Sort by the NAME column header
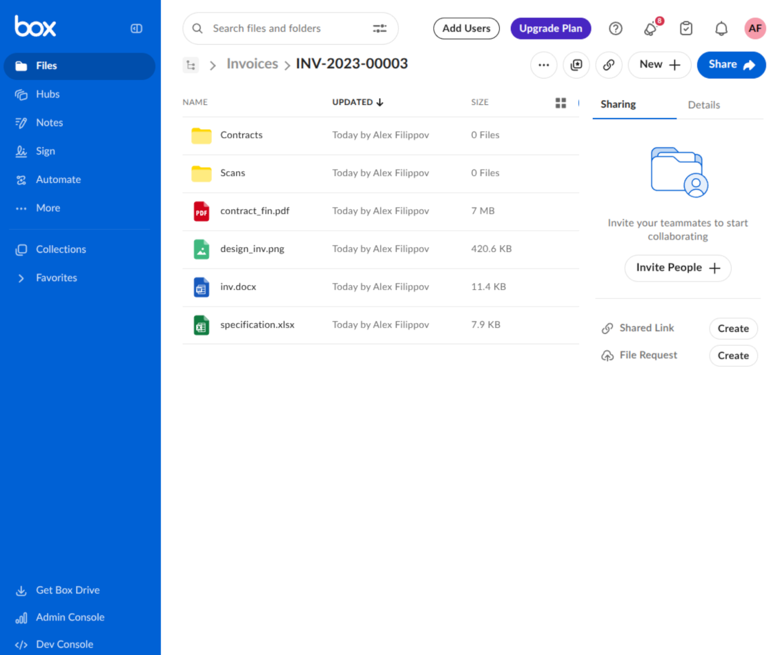This screenshot has height=655, width=780. [195, 102]
